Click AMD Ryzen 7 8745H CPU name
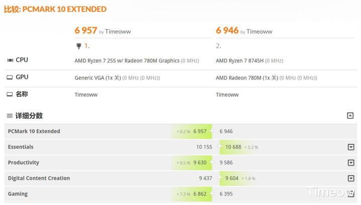 (x=239, y=61)
